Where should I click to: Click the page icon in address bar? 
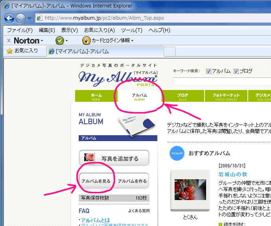[x=39, y=18]
